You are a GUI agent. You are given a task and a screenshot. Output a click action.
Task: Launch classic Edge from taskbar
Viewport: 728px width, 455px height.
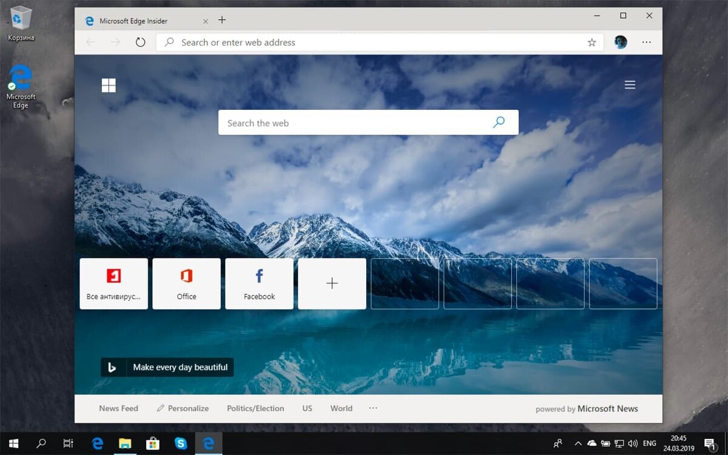pyautogui.click(x=97, y=443)
